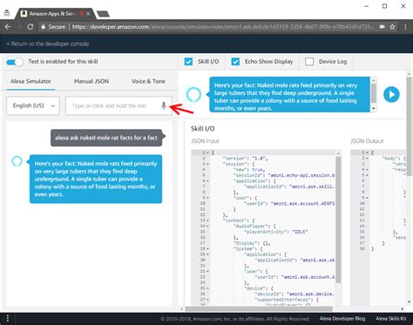
Task: Click the "new": true line
Action: (x=249, y=170)
